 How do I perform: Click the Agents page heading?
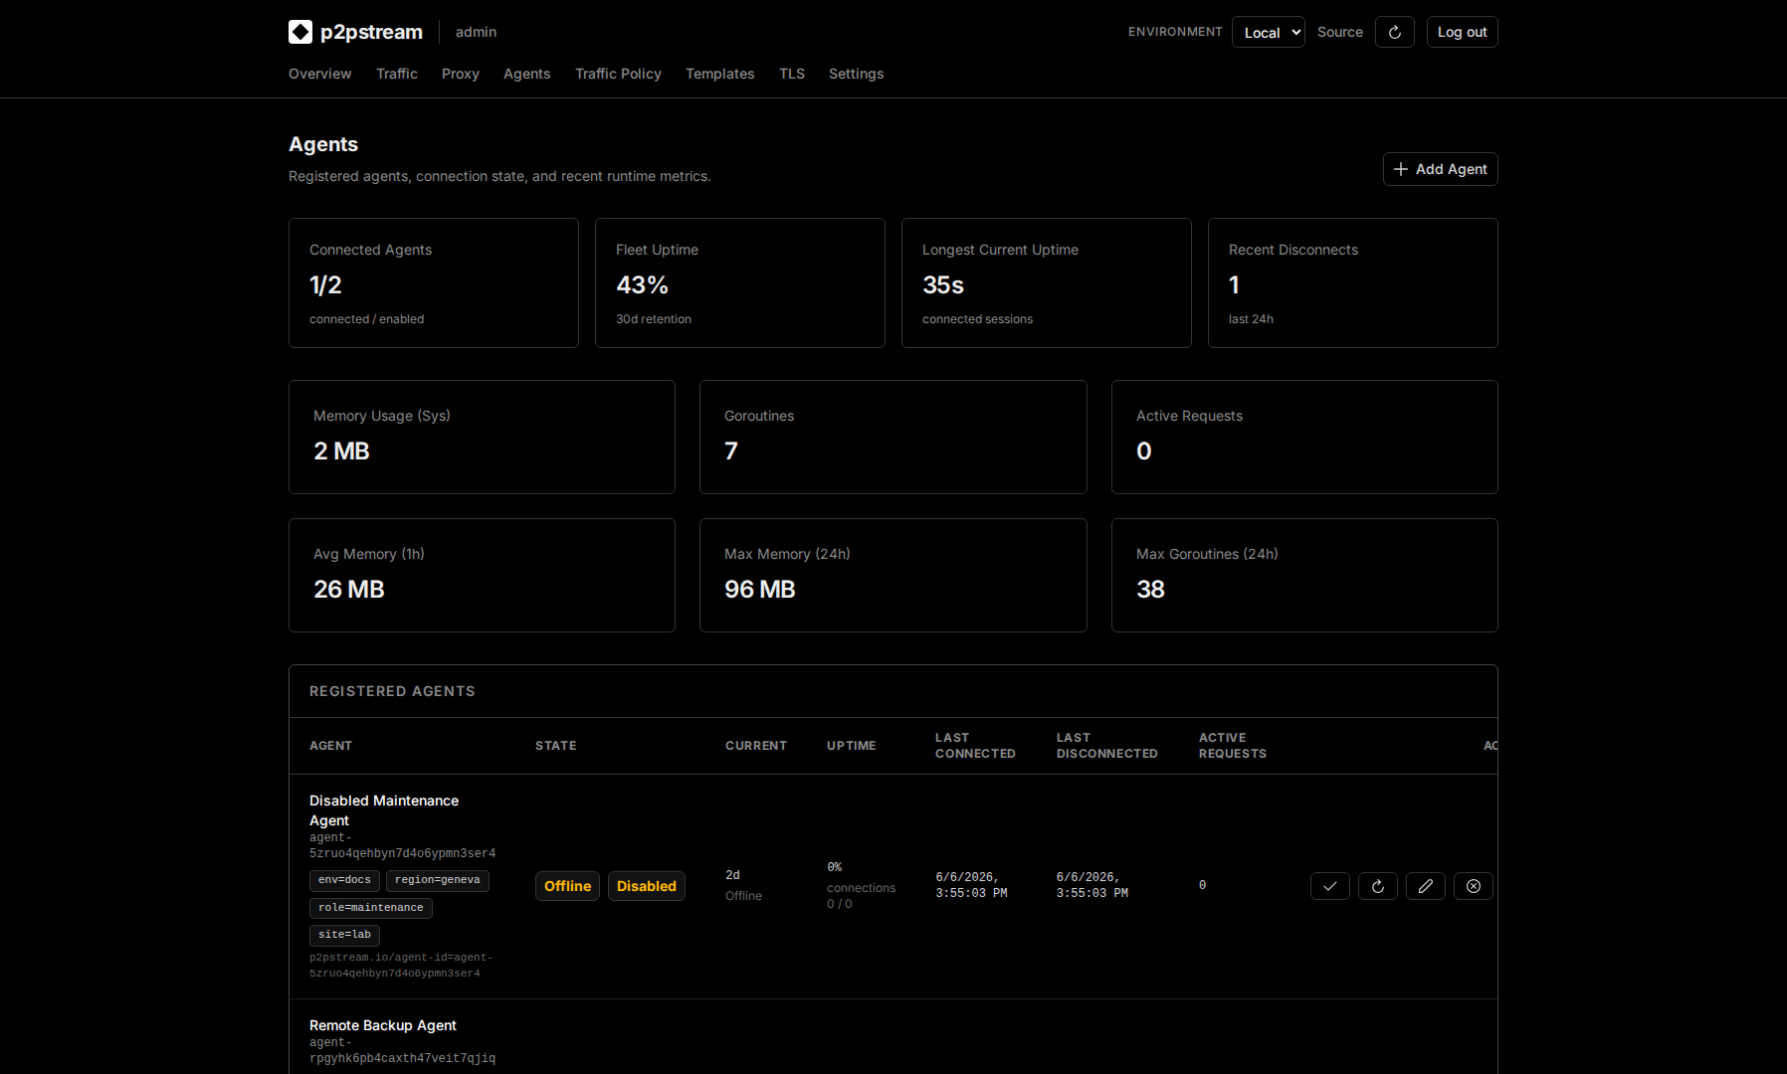[x=323, y=144]
